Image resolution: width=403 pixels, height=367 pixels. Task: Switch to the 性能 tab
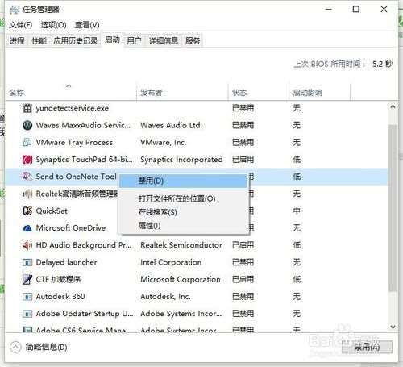tap(39, 41)
